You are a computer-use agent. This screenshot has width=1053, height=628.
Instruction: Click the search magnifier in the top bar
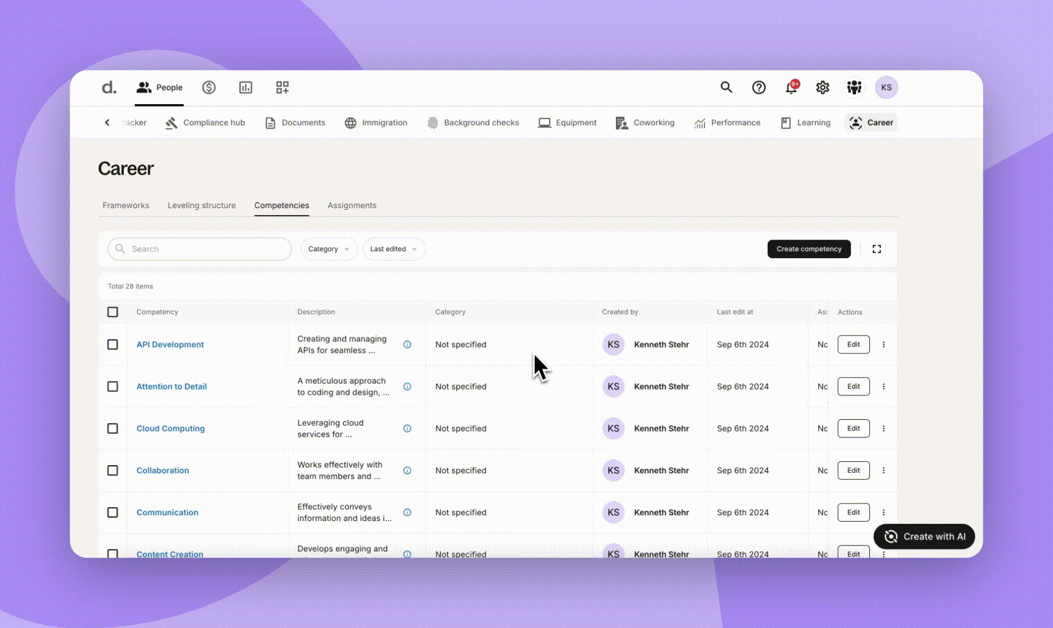[x=726, y=87]
